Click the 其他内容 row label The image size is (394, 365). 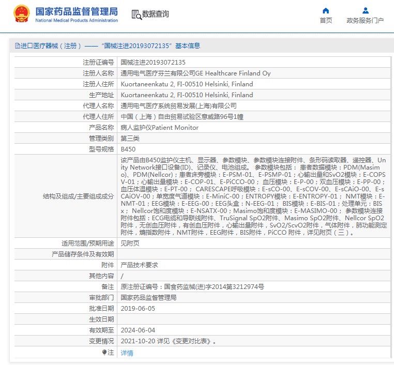click(x=101, y=276)
